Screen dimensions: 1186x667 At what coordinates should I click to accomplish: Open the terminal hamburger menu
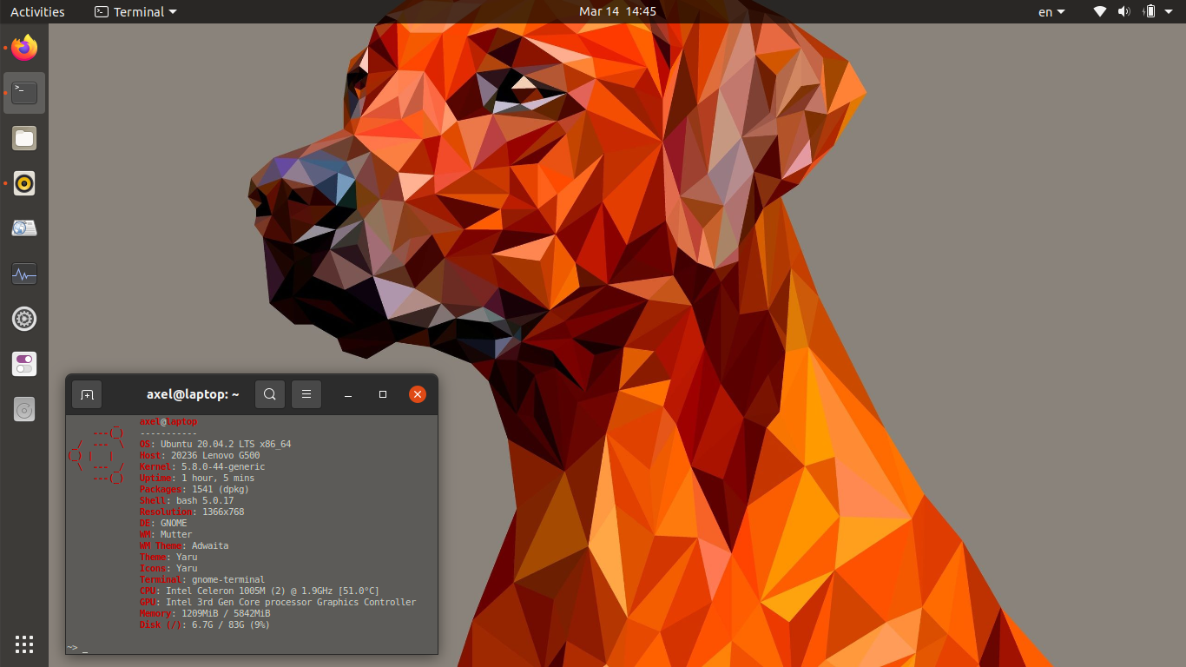coord(306,394)
